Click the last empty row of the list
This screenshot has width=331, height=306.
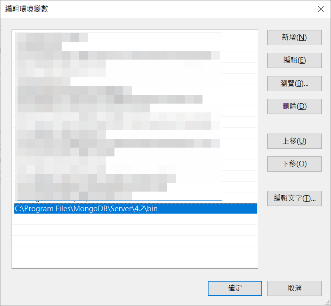click(136, 262)
